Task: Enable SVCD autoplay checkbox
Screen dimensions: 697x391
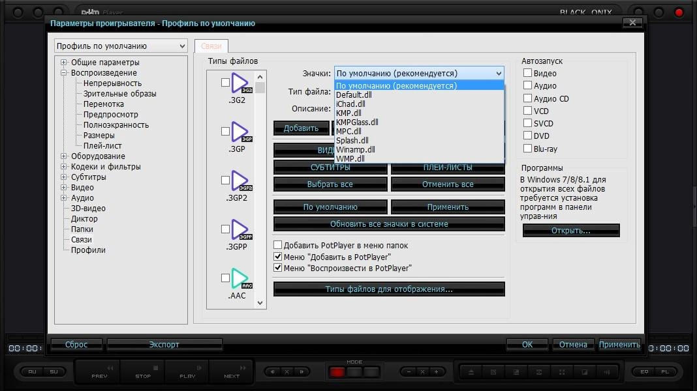Action: pyautogui.click(x=527, y=123)
